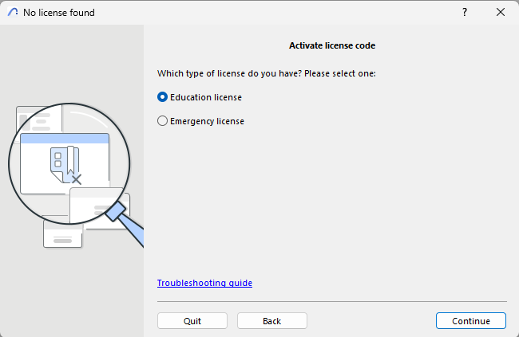The height and width of the screenshot is (337, 519).
Task: Click the "Activate license code" heading
Action: pos(331,45)
